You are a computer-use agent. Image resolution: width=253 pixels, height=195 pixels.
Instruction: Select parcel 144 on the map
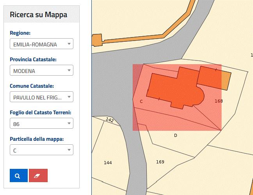point(108,163)
